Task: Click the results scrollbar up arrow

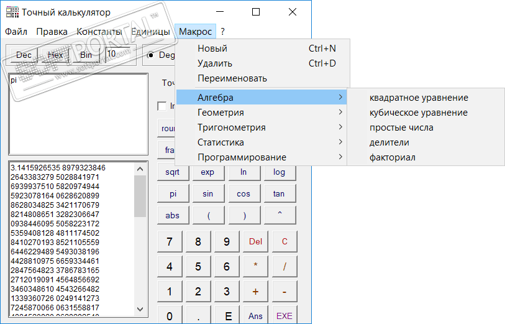Action: pyautogui.click(x=140, y=169)
